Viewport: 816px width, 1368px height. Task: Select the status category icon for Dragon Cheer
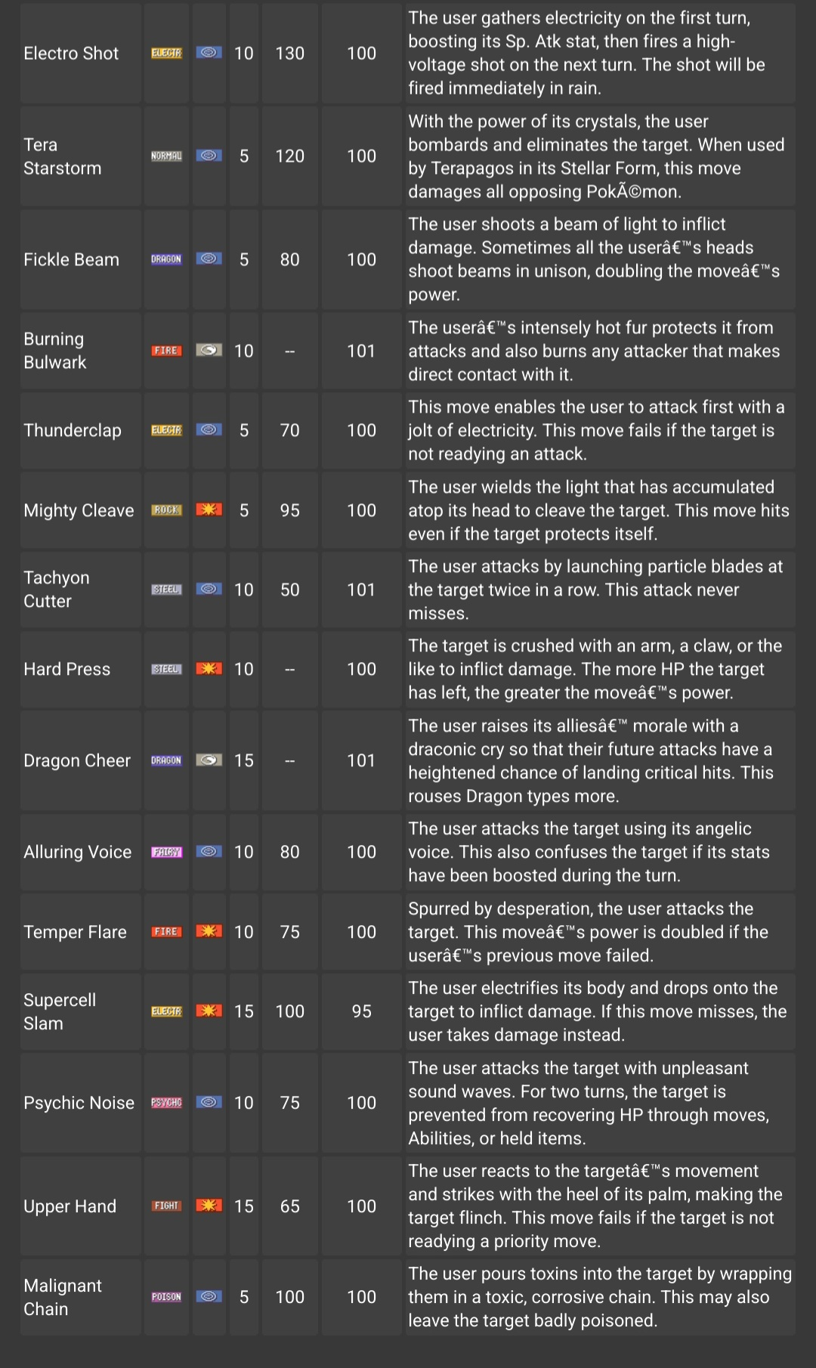(x=209, y=760)
